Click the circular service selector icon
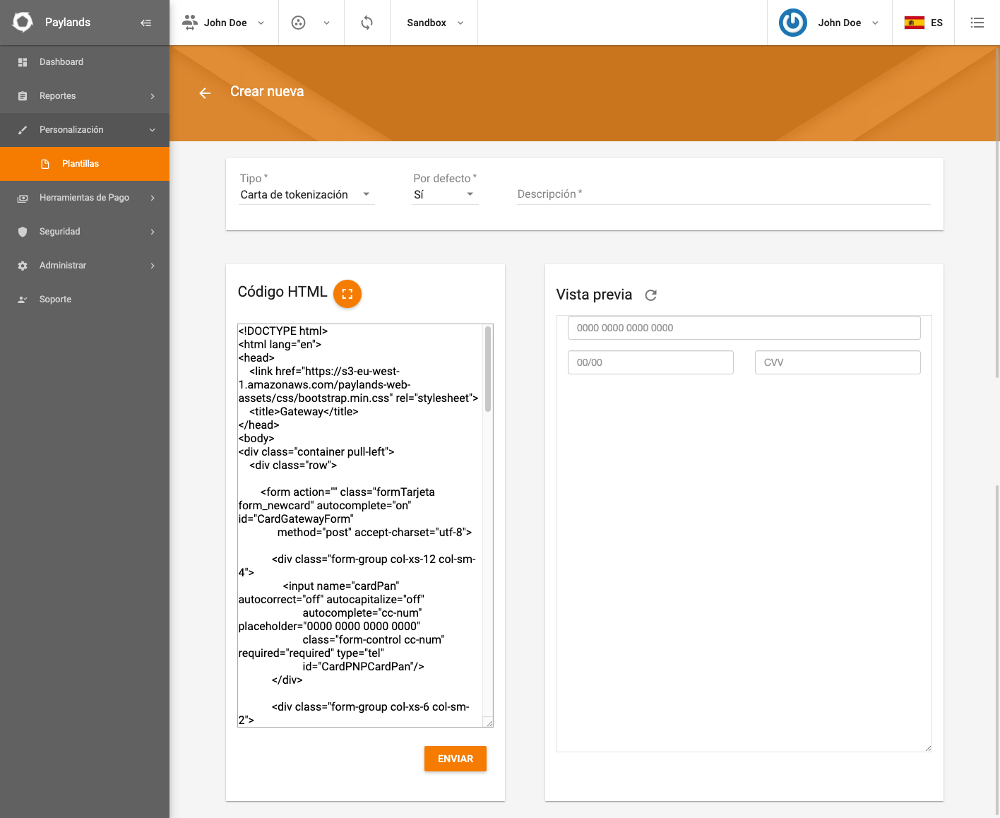 (299, 23)
